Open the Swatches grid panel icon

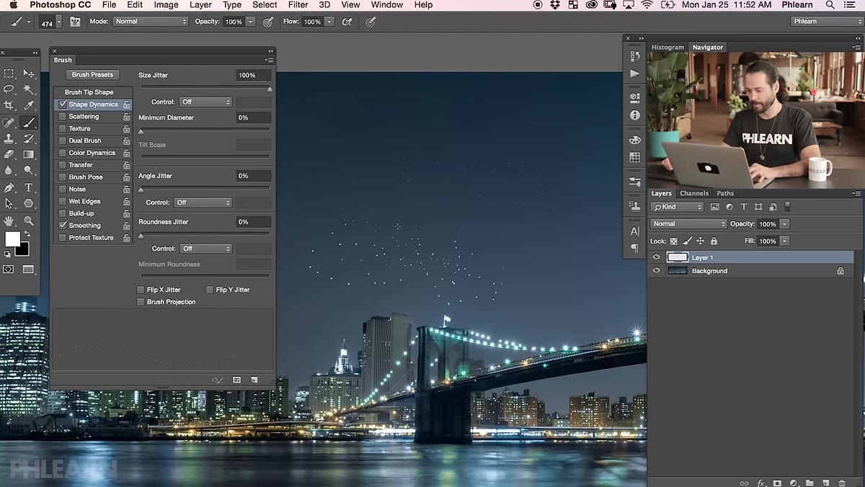[x=634, y=157]
